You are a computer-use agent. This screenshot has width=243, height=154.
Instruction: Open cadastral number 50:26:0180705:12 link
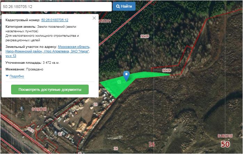pos(55,20)
